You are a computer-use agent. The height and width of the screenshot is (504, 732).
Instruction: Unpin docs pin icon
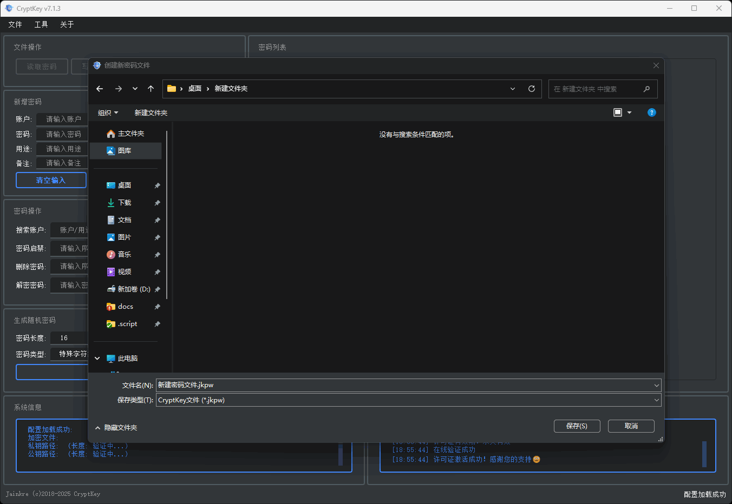[x=157, y=307]
